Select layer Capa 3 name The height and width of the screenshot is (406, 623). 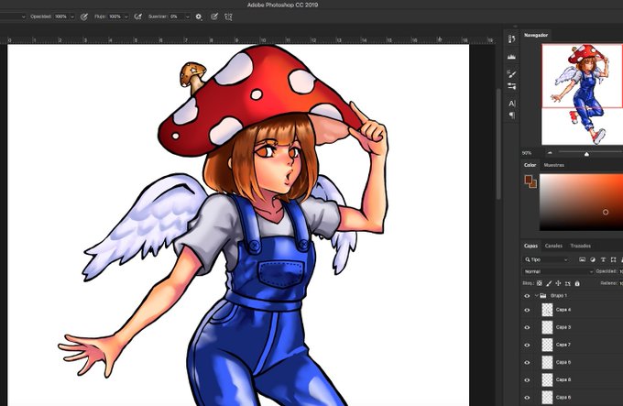pos(563,327)
